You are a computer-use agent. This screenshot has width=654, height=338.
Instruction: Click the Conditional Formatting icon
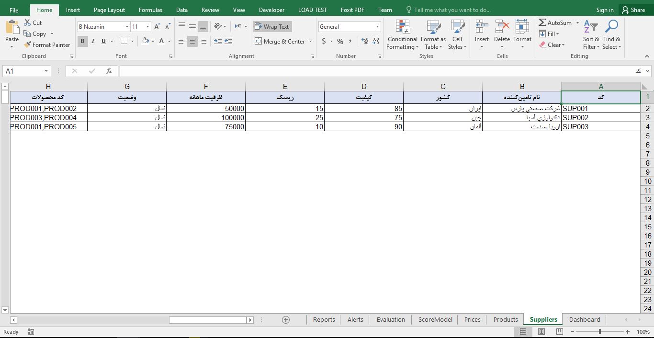403,28
